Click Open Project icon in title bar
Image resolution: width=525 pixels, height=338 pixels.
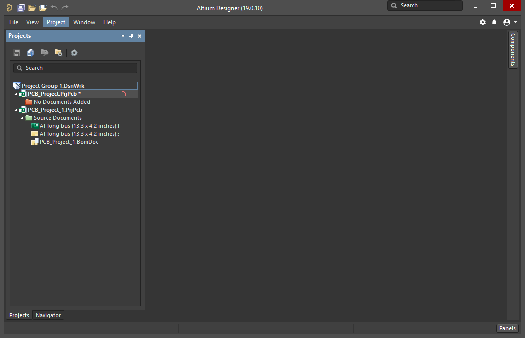point(43,7)
